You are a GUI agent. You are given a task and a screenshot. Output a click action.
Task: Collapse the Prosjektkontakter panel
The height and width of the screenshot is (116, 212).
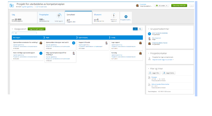click(148, 53)
